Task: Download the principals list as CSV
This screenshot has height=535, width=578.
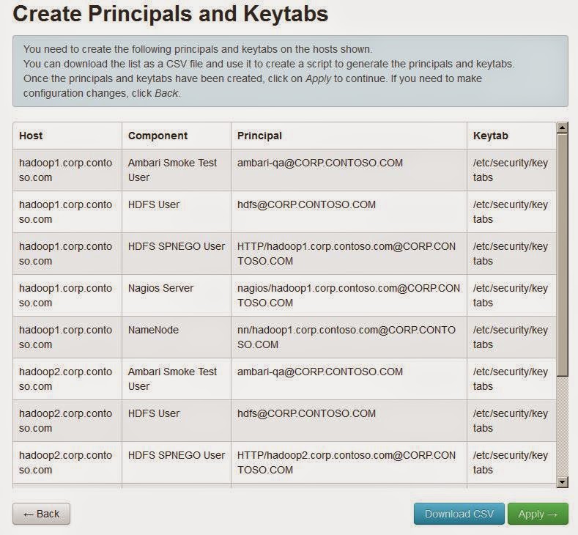Action: (x=459, y=514)
